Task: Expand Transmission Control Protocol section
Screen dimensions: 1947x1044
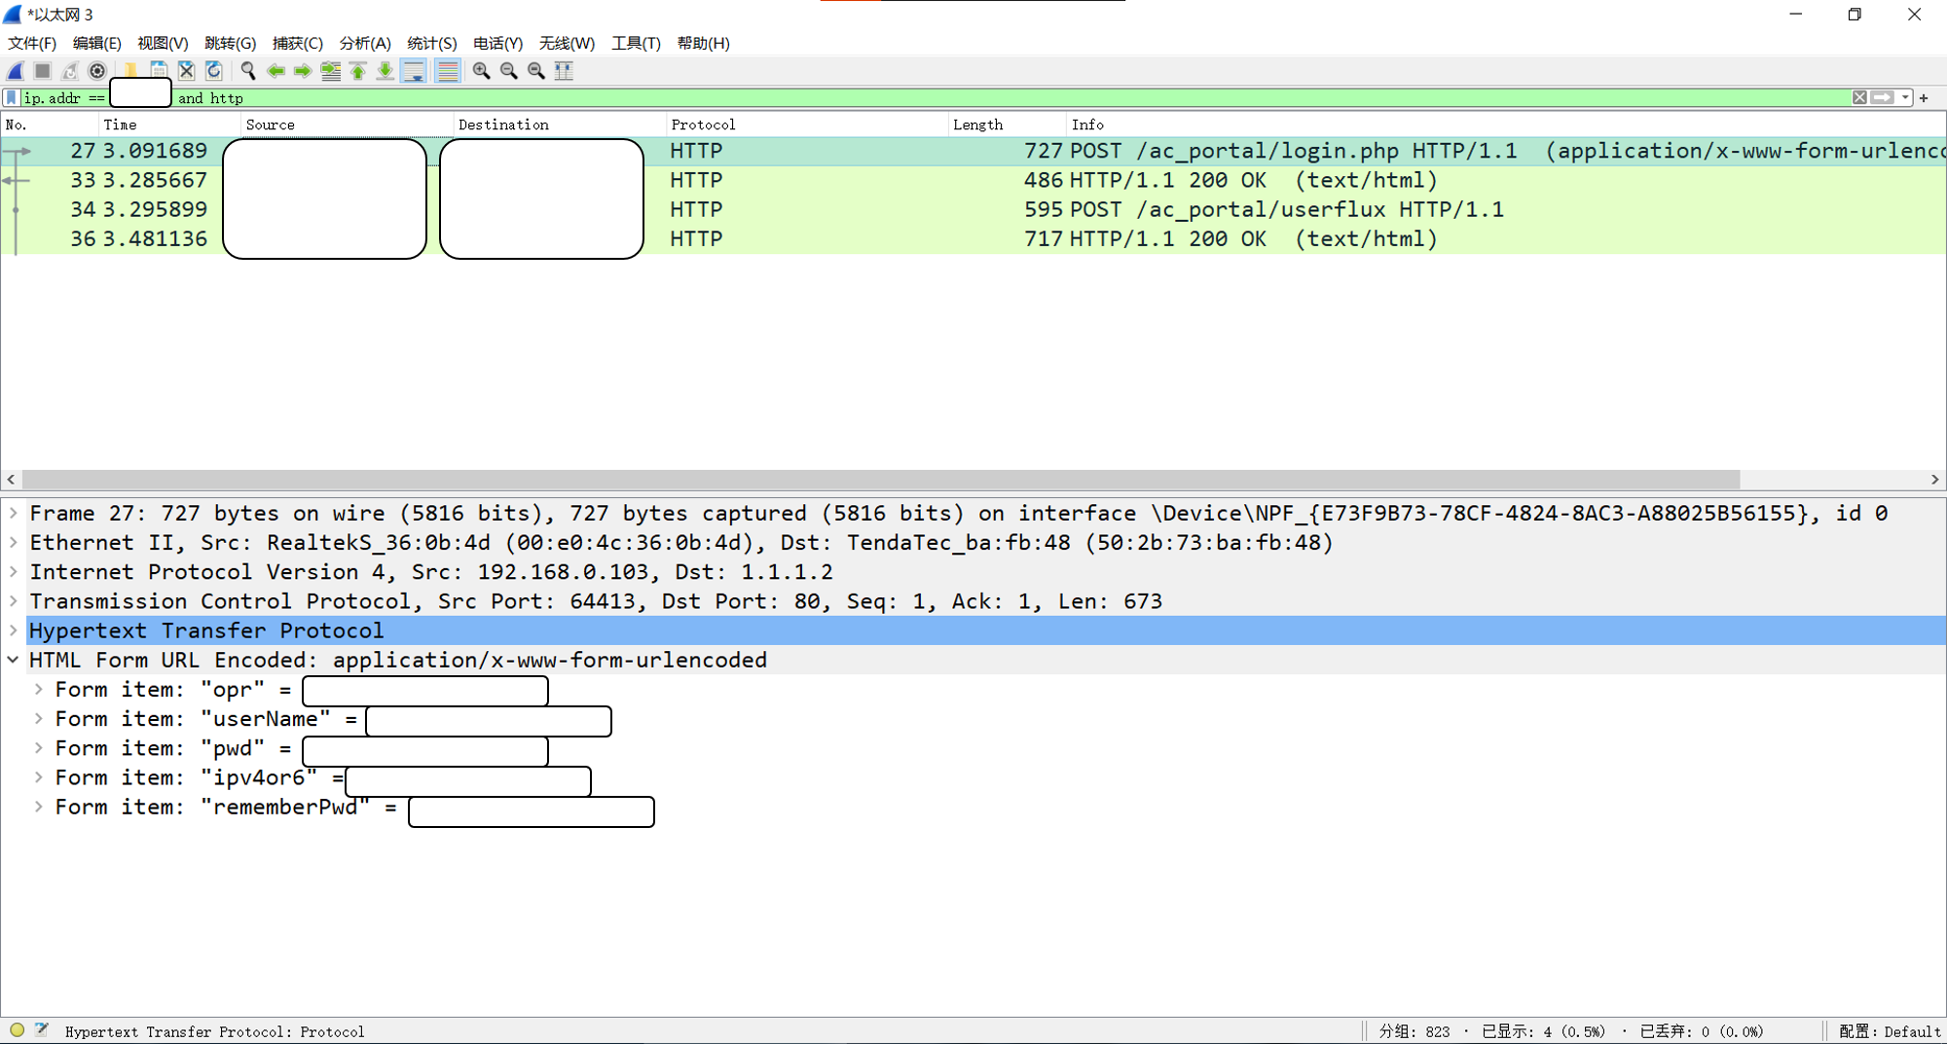Action: coord(14,600)
